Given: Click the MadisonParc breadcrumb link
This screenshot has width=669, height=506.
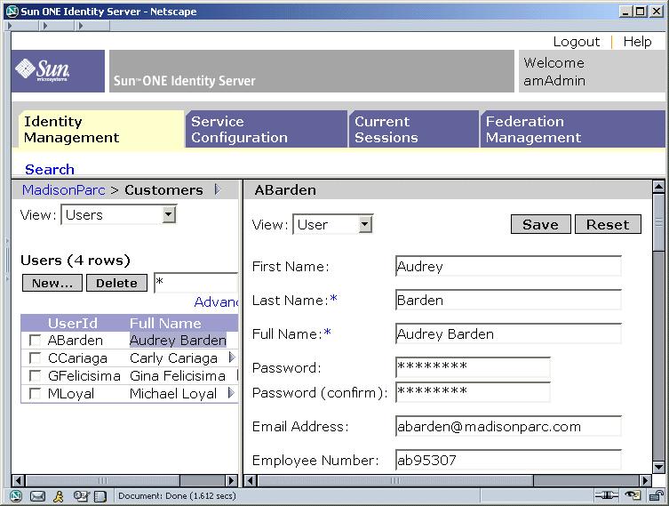Looking at the screenshot, I should tap(64, 189).
